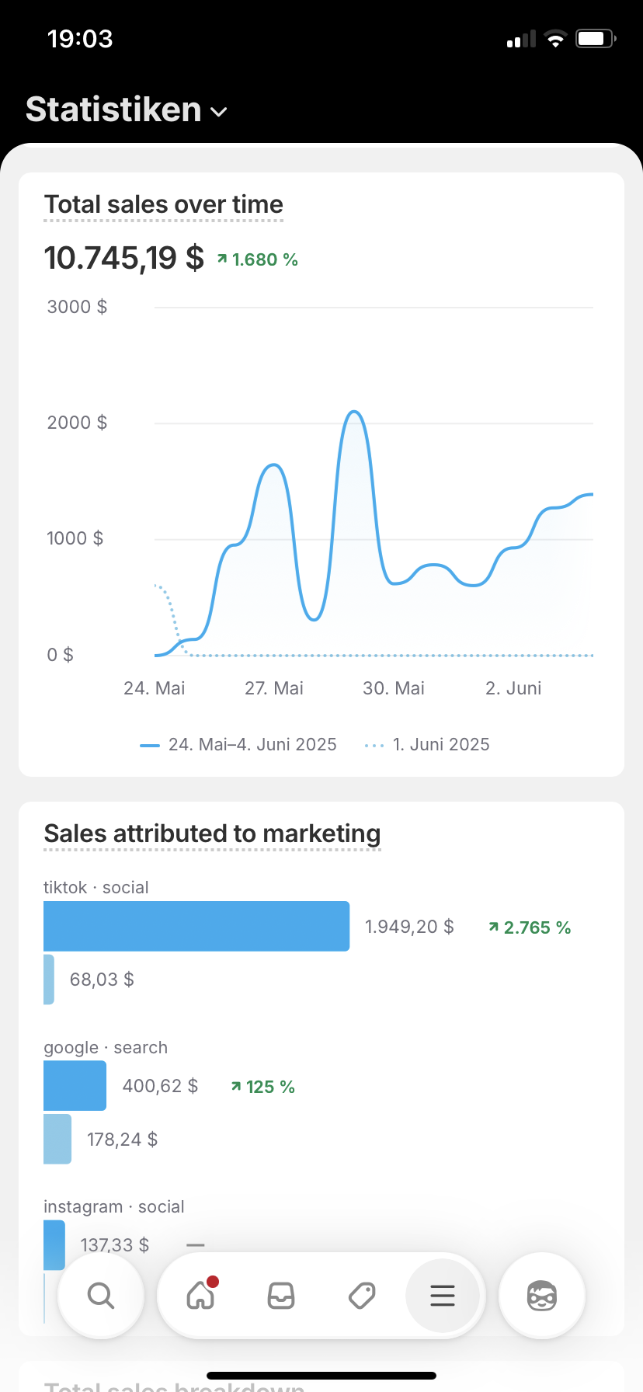
Task: Expand the Statistiken dropdown chevron
Action: point(219,112)
